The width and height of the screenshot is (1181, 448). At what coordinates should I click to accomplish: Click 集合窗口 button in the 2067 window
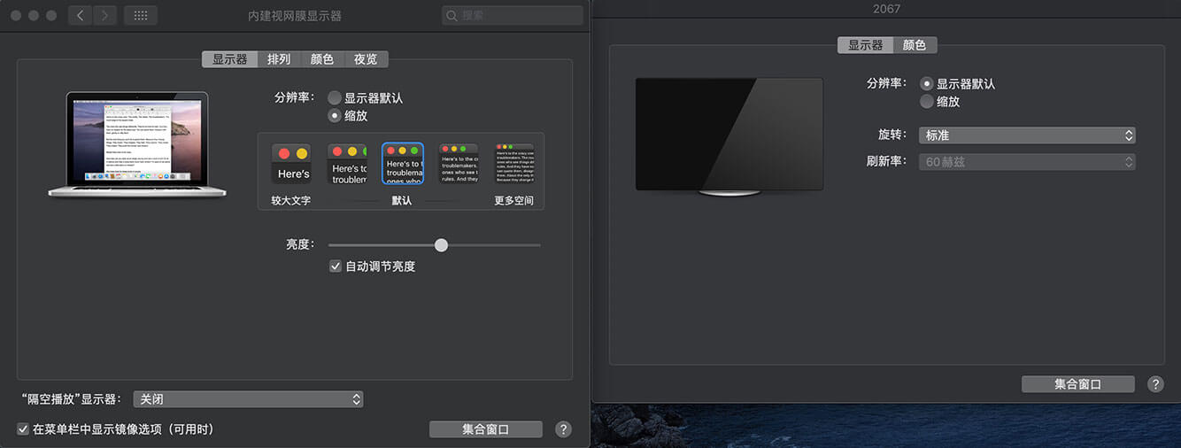pos(1078,384)
